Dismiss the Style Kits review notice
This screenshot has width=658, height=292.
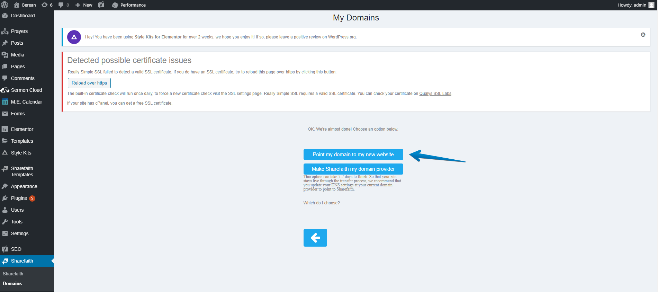pos(643,35)
